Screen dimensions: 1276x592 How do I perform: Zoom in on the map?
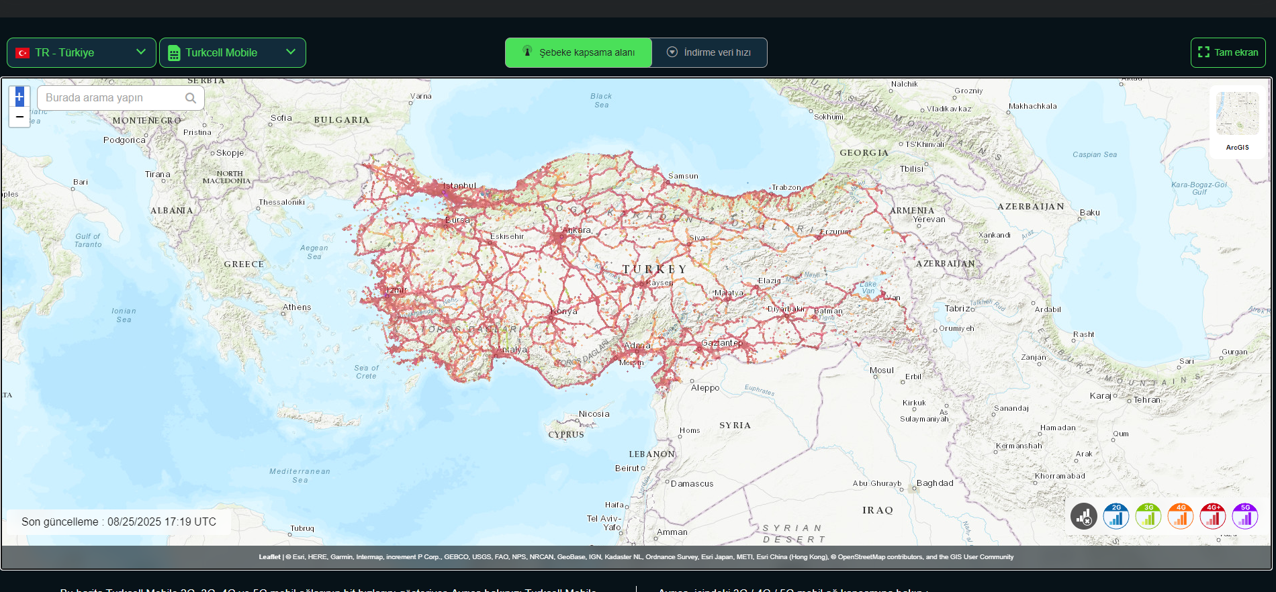[x=19, y=97]
